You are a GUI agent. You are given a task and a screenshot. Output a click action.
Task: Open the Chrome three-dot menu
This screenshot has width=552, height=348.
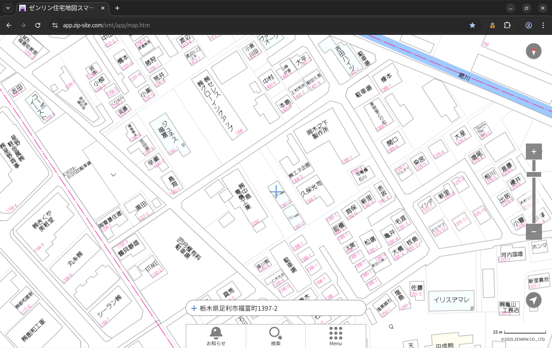[543, 25]
